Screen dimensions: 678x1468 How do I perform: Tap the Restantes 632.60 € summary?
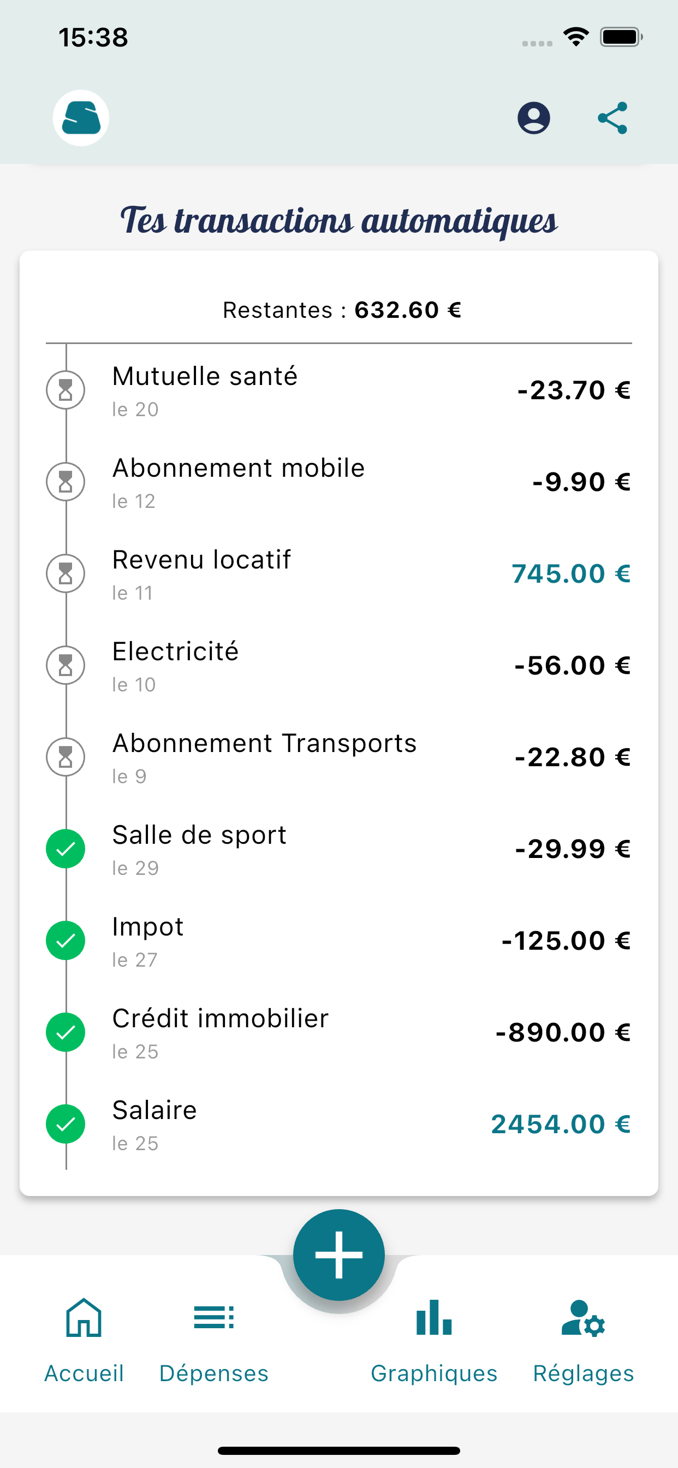pos(342,311)
